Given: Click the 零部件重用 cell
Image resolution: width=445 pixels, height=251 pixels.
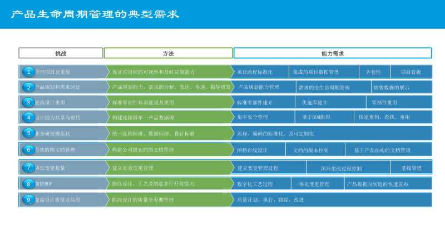Looking at the screenshot, I should [x=399, y=103].
